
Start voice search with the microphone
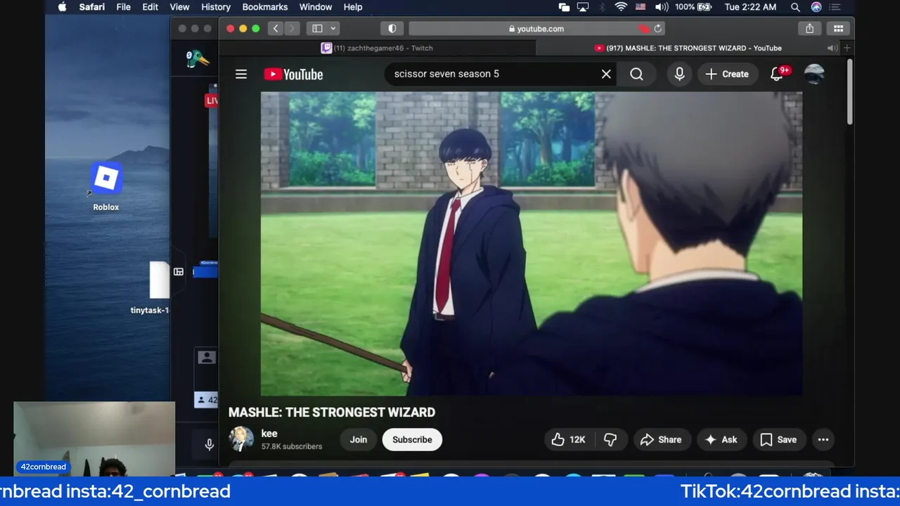tap(679, 74)
